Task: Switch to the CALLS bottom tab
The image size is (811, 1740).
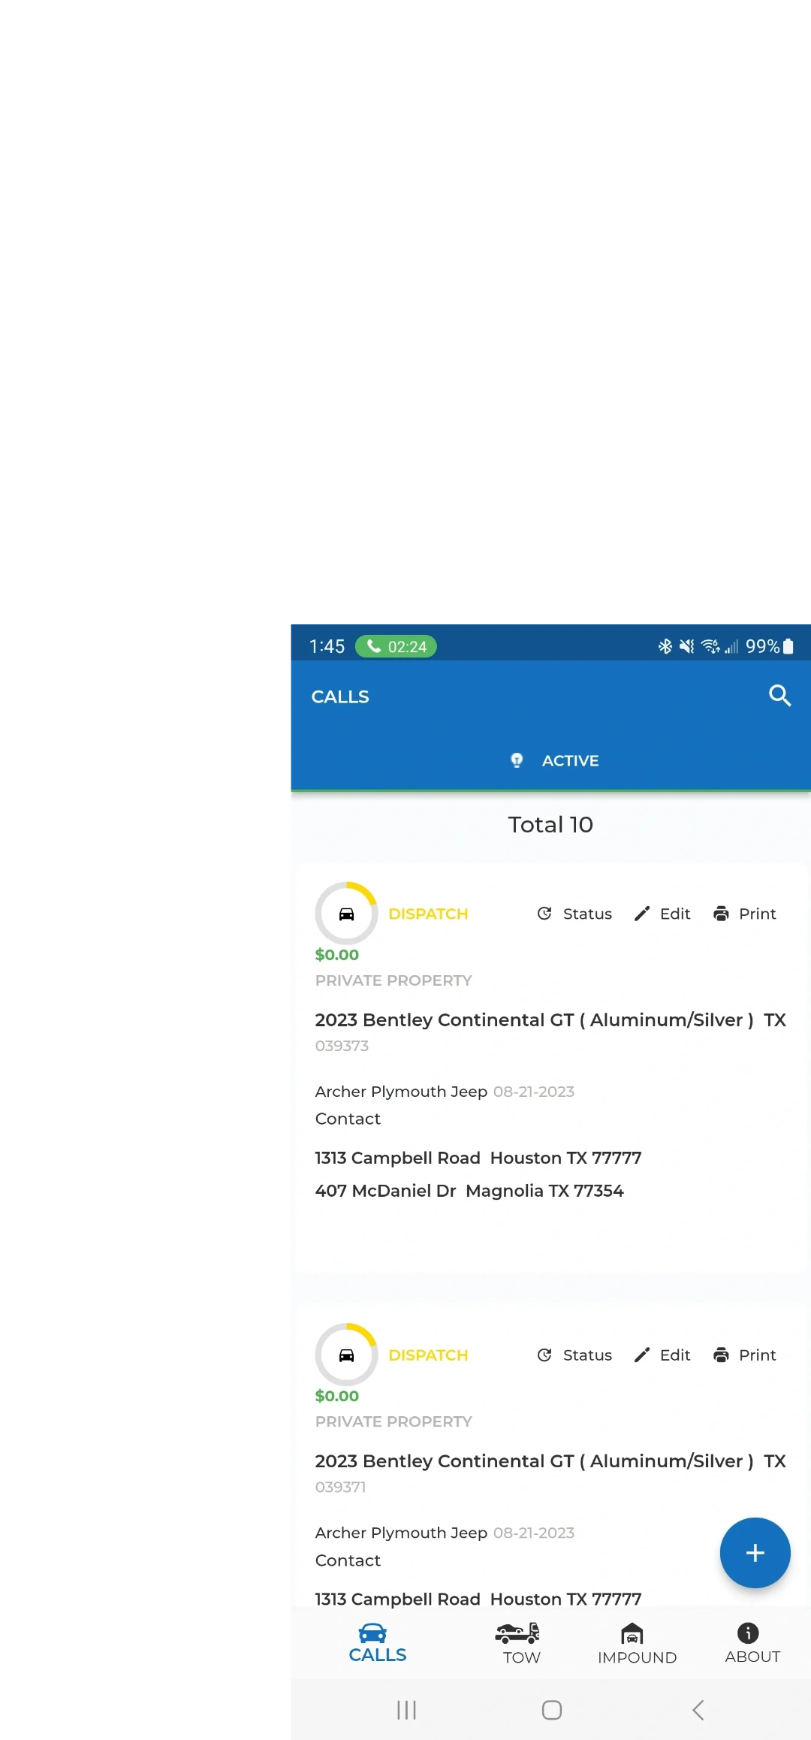Action: [377, 1643]
